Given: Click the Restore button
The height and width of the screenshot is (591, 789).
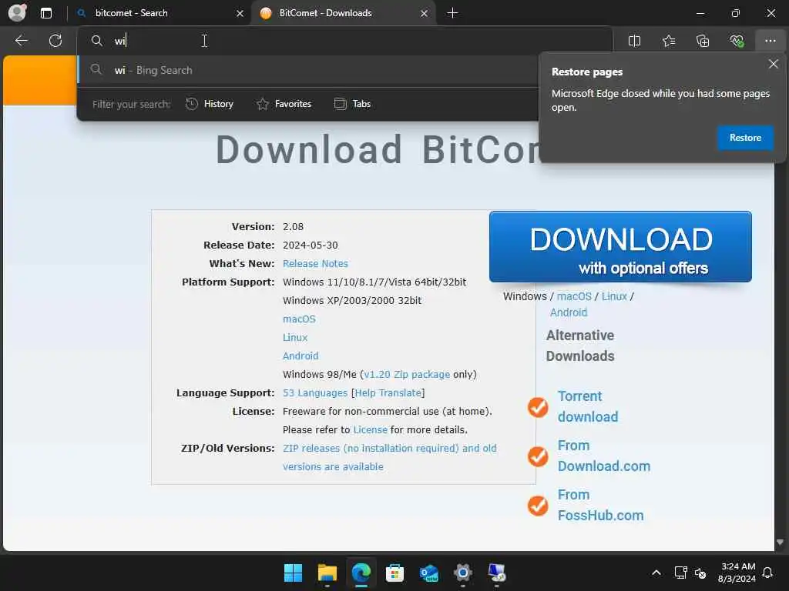Looking at the screenshot, I should tap(745, 138).
